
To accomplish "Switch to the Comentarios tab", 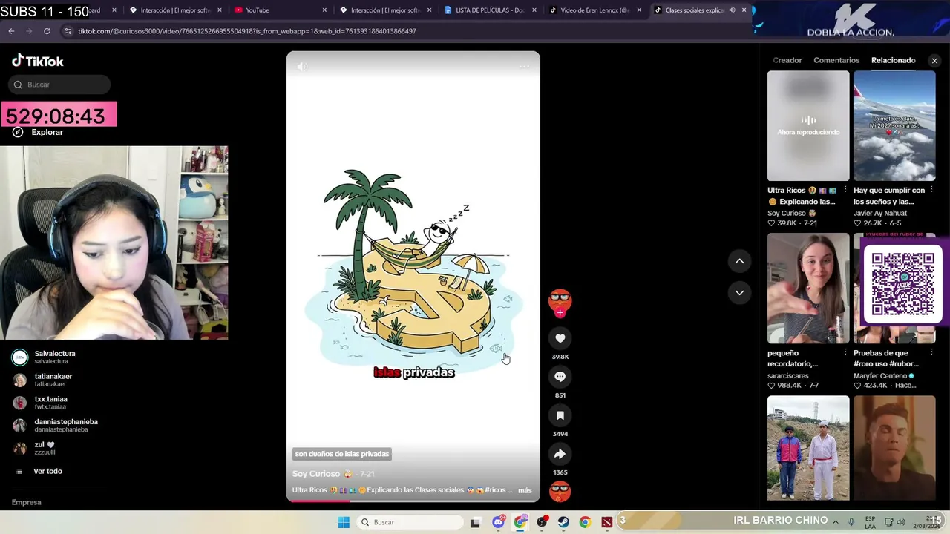I will pos(836,60).
